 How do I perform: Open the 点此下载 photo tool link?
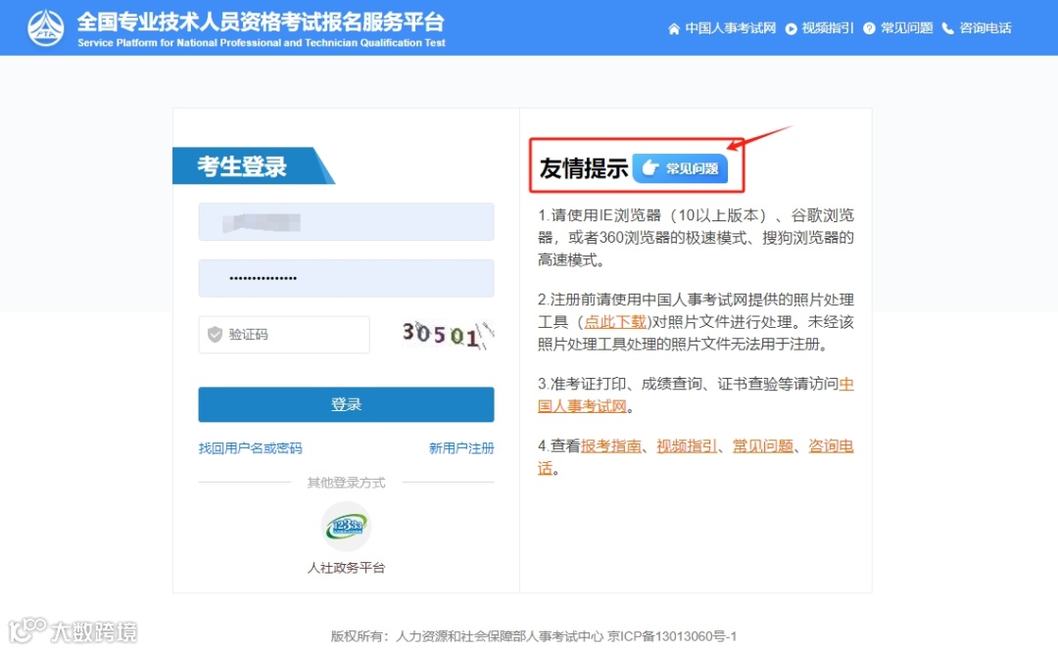[614, 322]
